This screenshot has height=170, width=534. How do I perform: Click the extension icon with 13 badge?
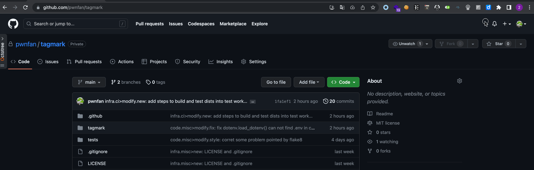click(397, 8)
